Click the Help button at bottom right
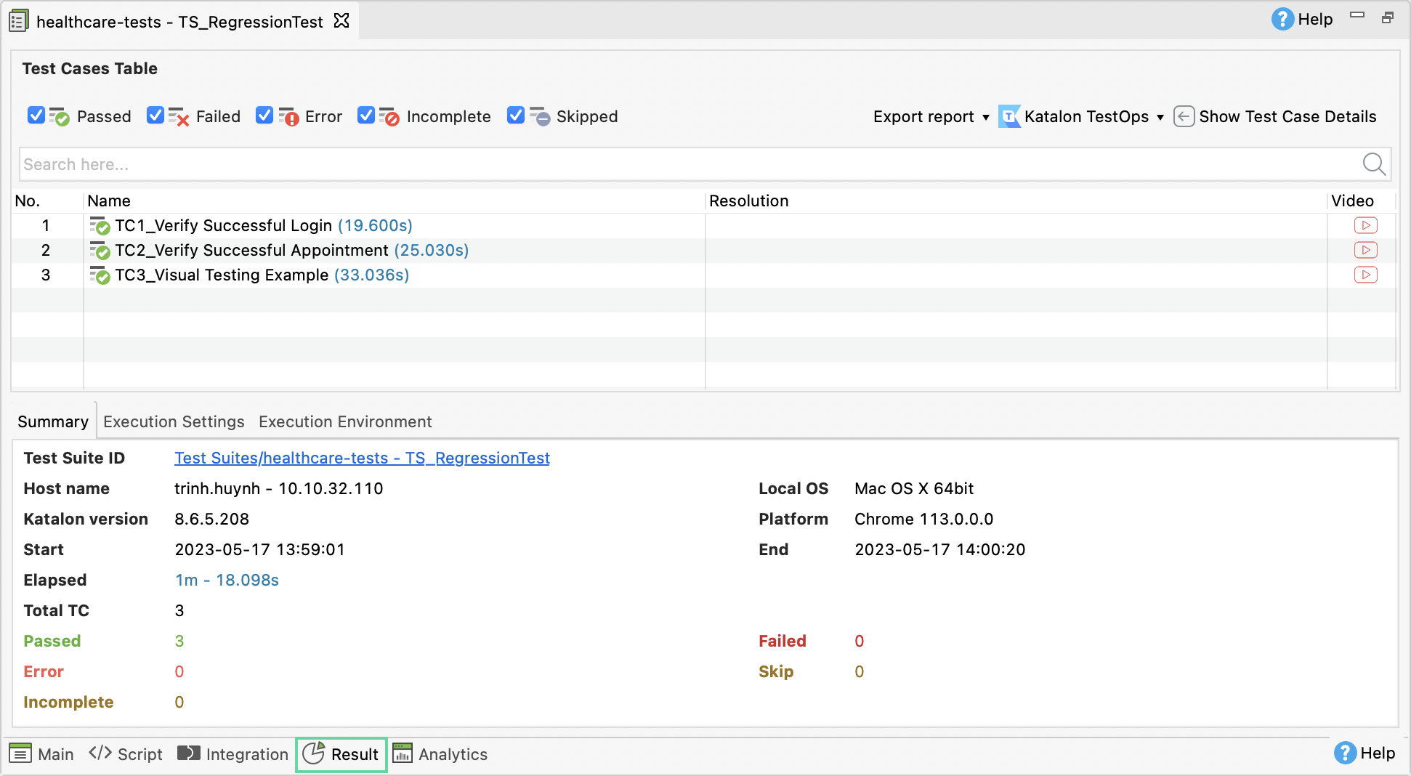This screenshot has height=776, width=1411. 1364,753
